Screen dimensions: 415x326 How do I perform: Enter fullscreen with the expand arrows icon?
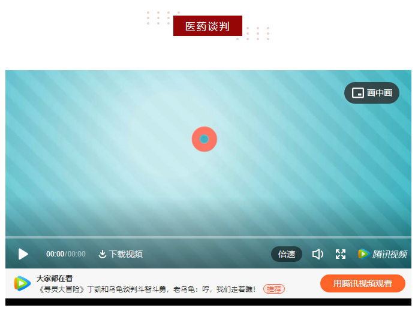click(x=341, y=254)
